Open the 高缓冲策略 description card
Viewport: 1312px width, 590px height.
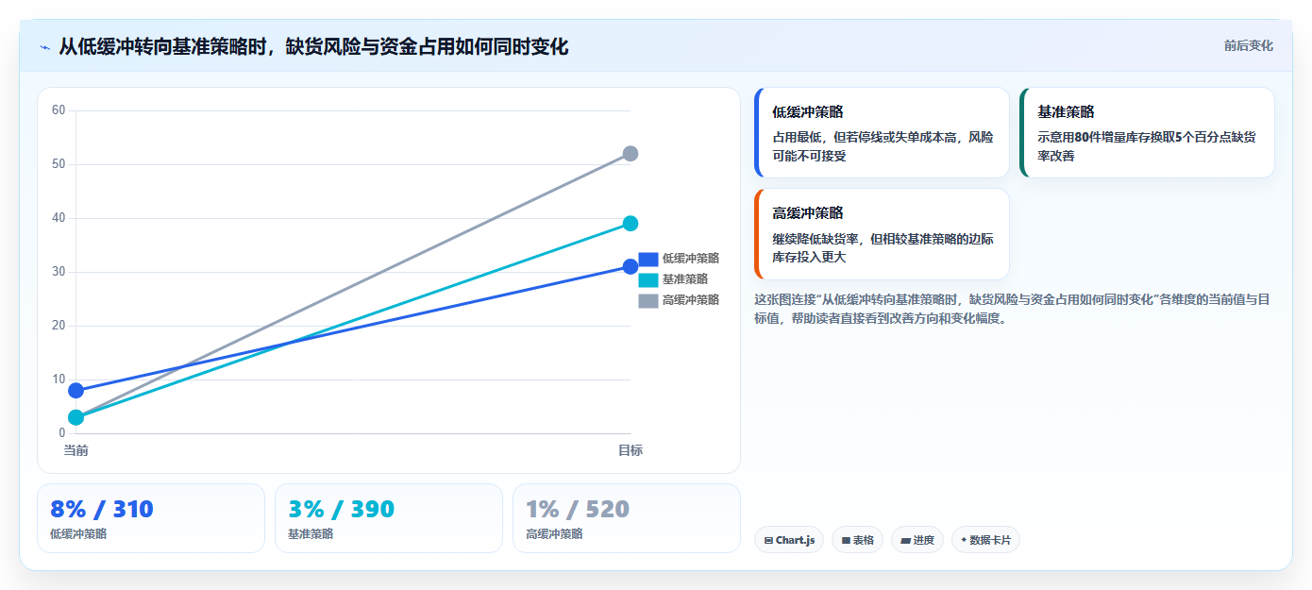[882, 234]
